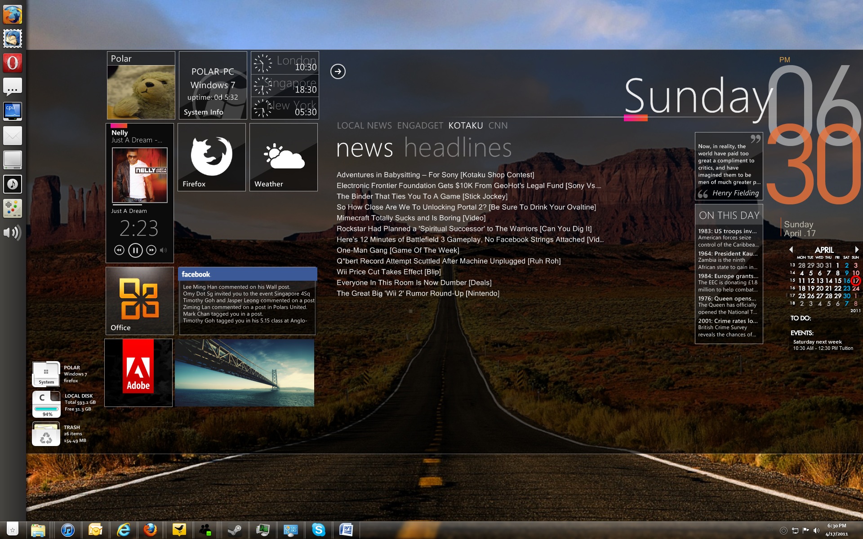Launch Thunderbird from the left dock
The width and height of the screenshot is (863, 539).
pos(13,39)
